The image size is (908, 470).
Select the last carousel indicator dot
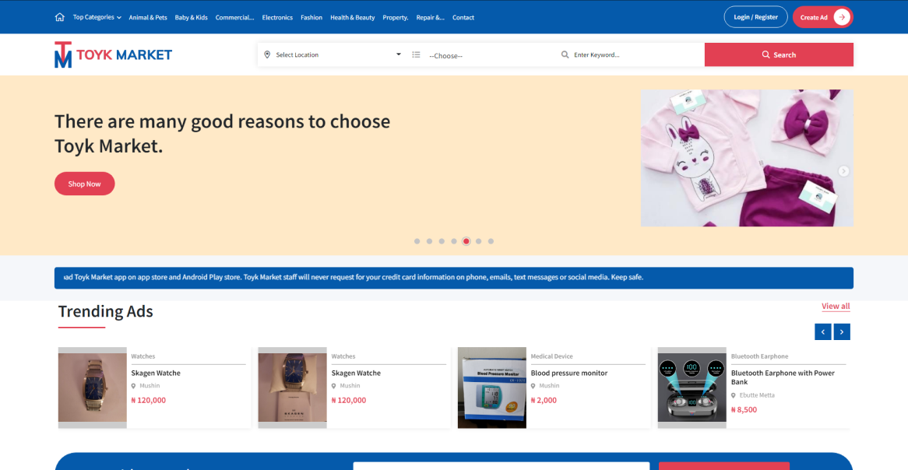click(x=491, y=241)
